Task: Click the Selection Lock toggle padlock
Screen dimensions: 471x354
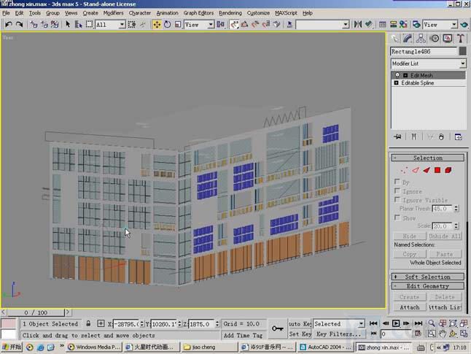Action: point(88,323)
